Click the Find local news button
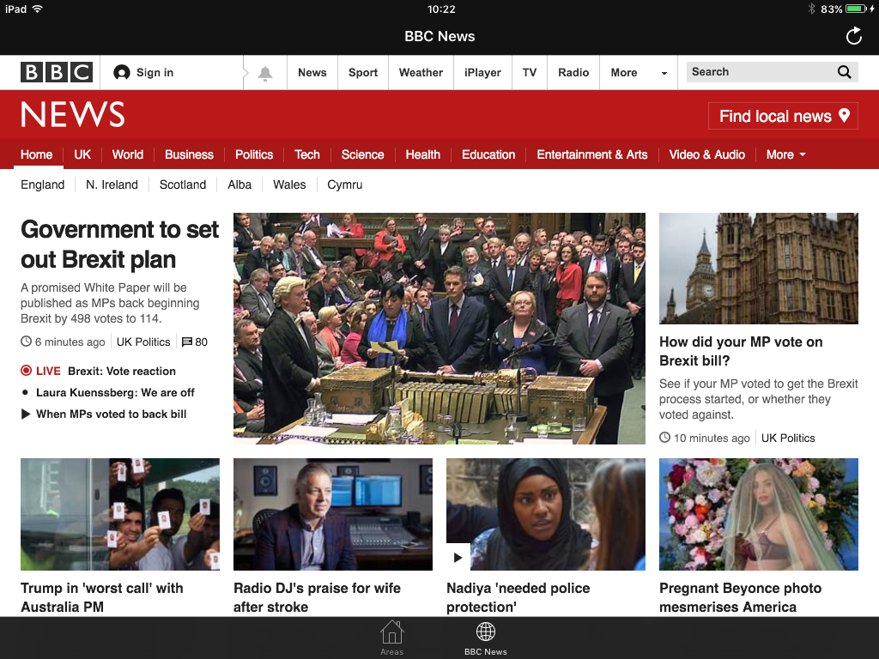The height and width of the screenshot is (659, 879). 783,116
